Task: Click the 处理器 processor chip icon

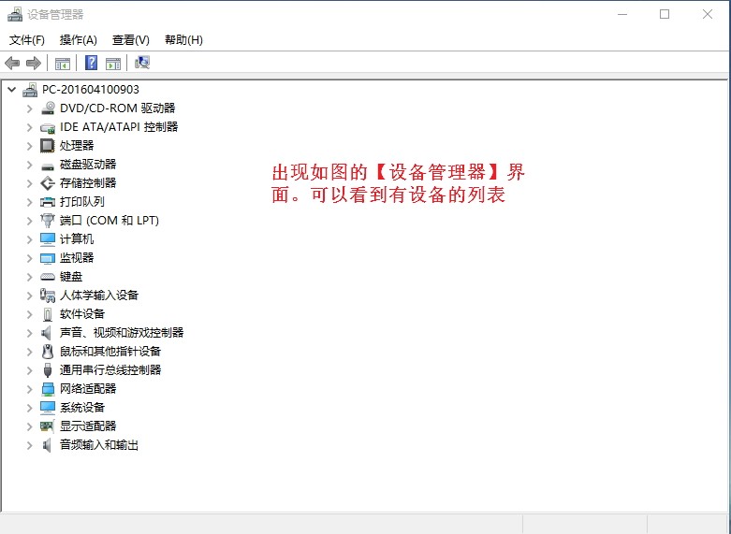Action: click(48, 145)
